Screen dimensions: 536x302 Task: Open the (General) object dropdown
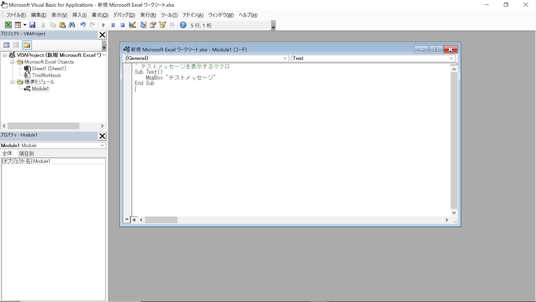(285, 58)
